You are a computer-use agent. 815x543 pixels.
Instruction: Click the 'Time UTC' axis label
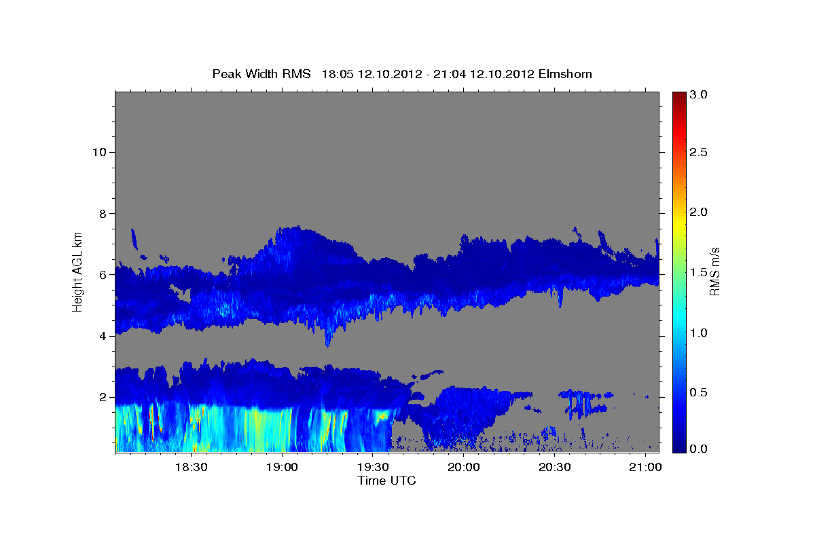pos(386,481)
